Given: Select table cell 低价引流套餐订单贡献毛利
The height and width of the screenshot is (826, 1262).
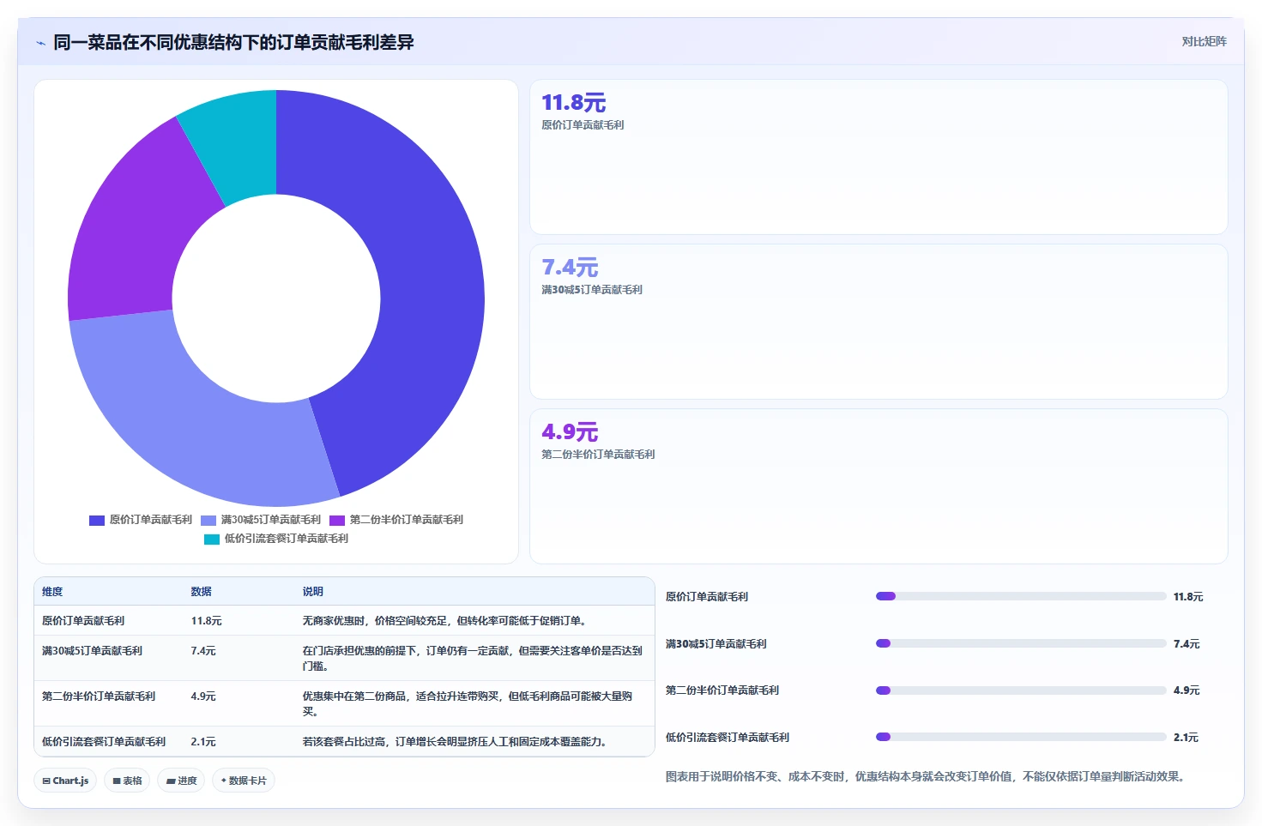Looking at the screenshot, I should [104, 742].
